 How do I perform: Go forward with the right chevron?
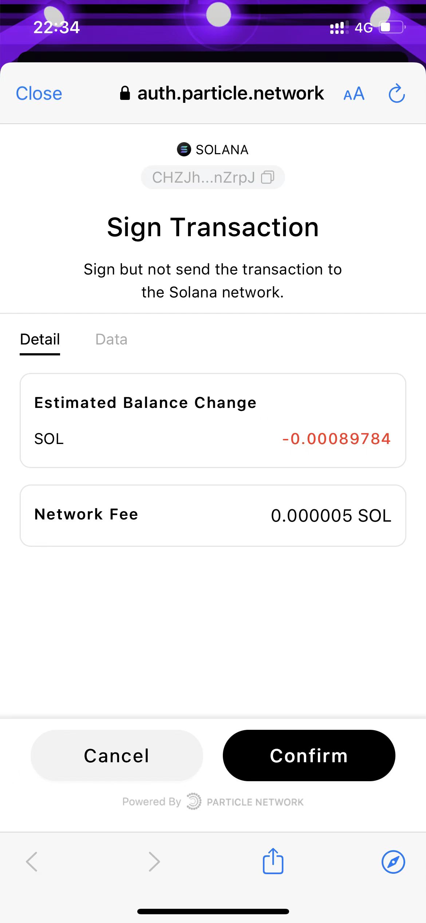pos(154,862)
